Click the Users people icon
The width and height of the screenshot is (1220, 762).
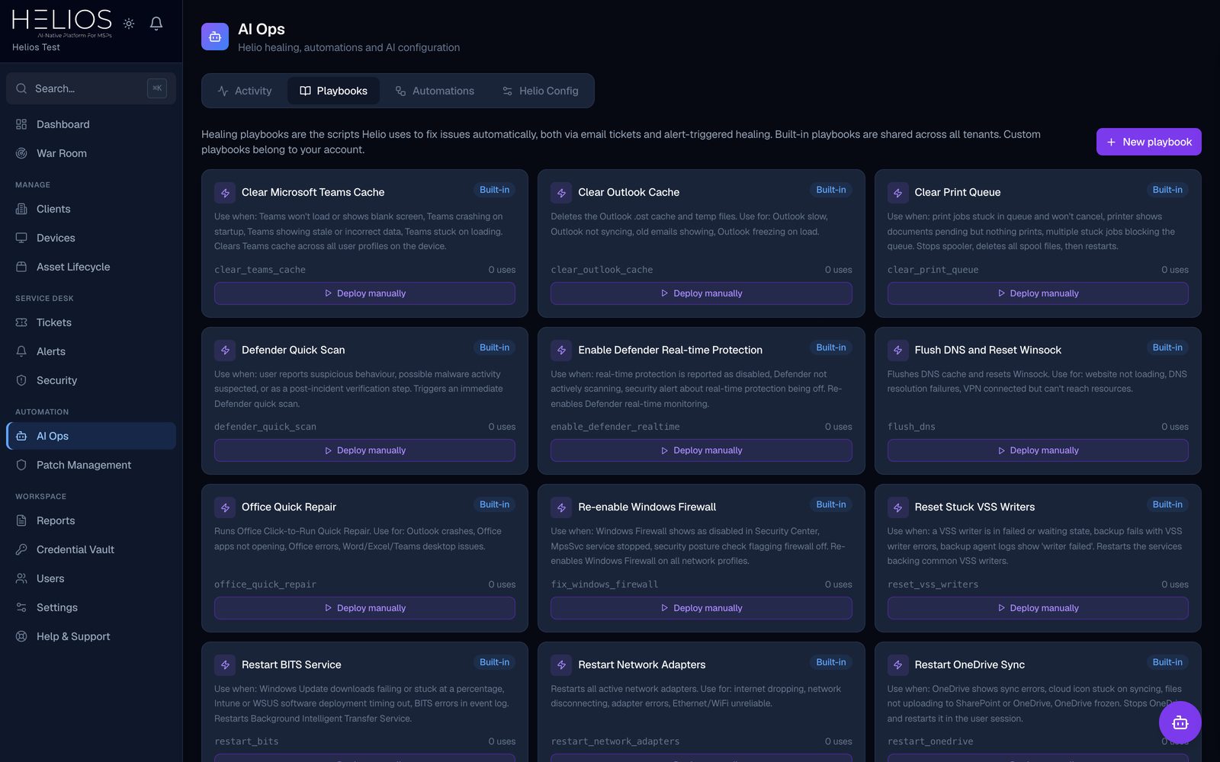click(x=21, y=578)
